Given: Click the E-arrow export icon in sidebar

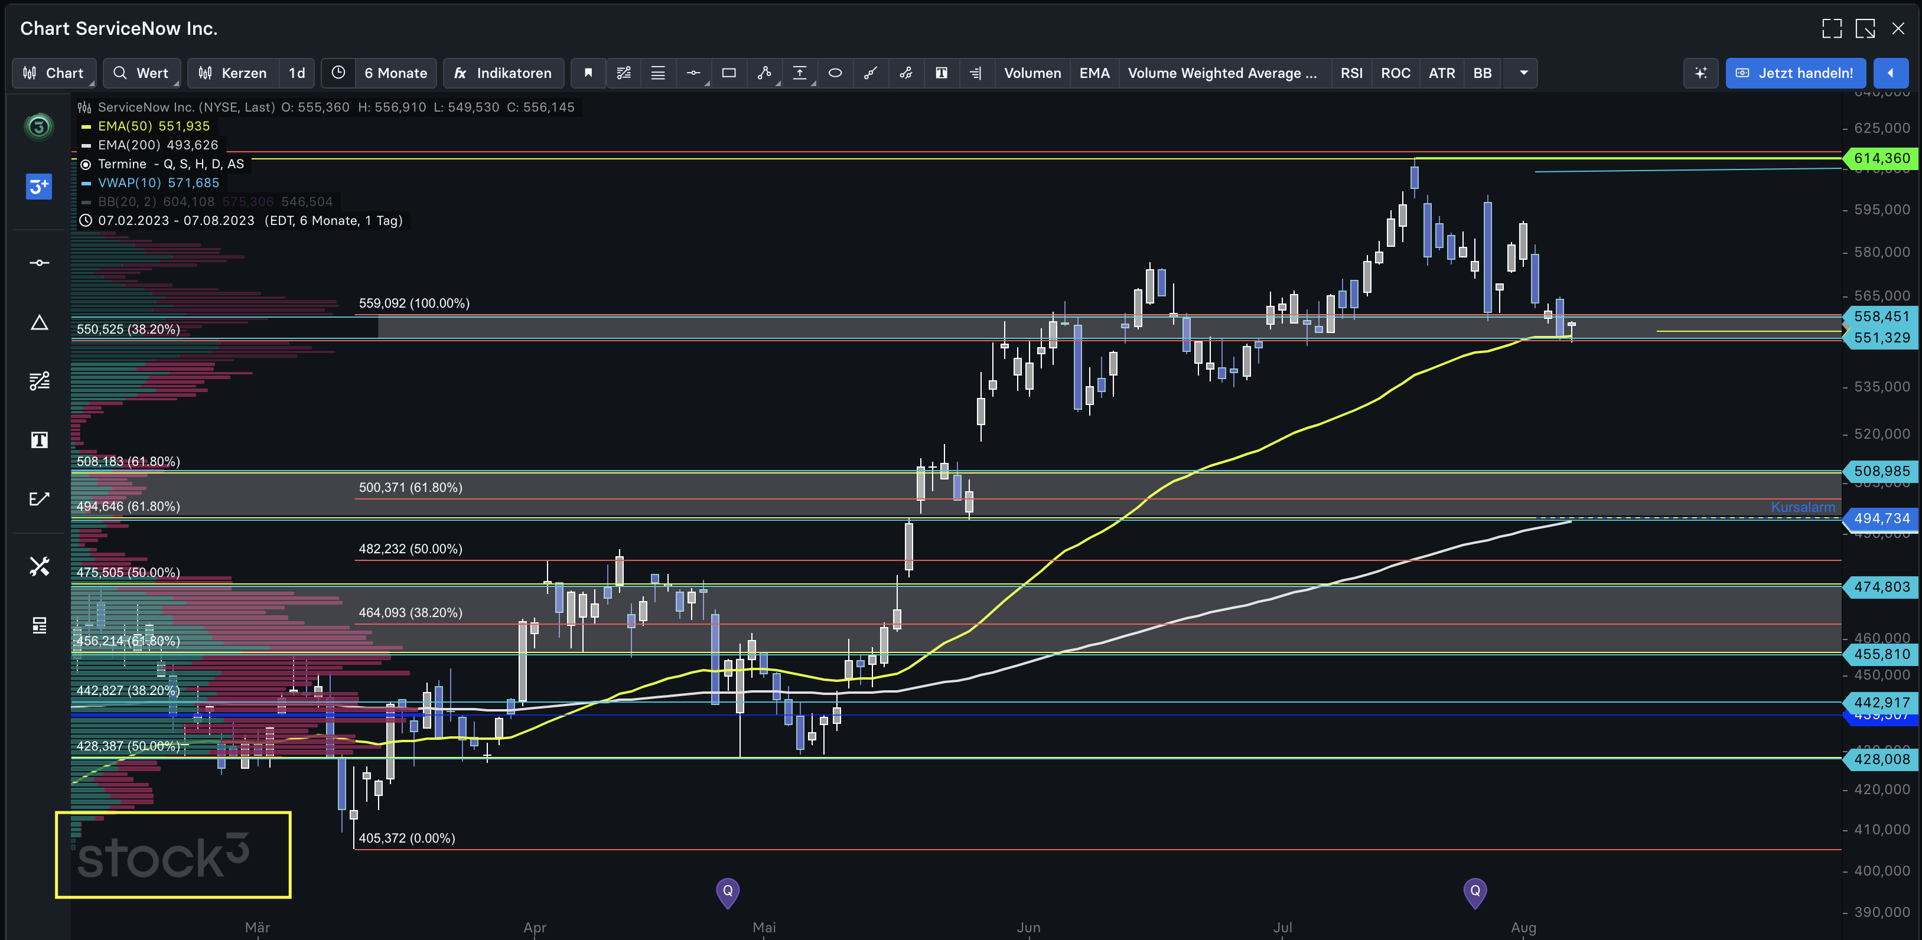Looking at the screenshot, I should (39, 498).
